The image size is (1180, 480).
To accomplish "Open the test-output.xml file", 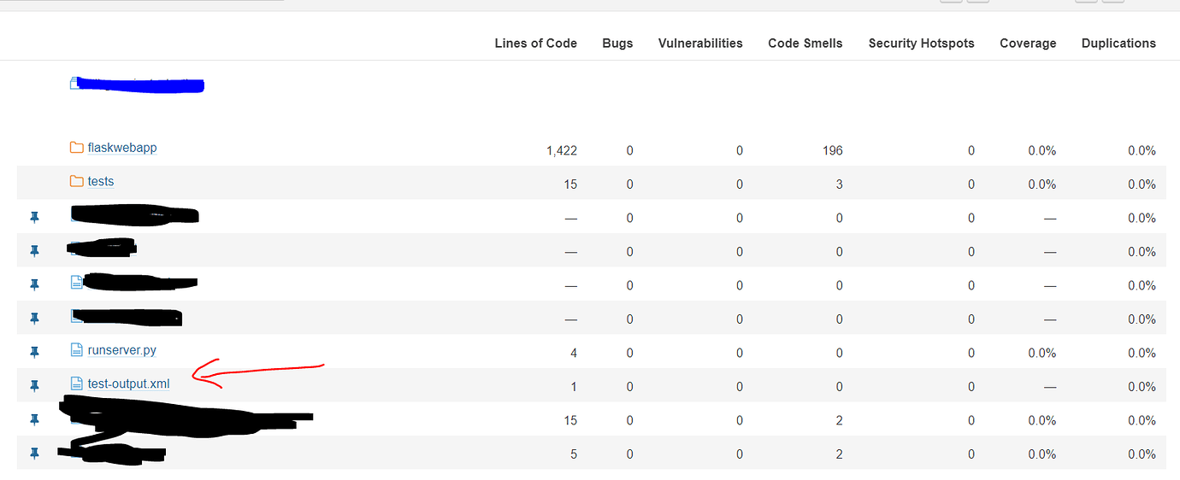I will pyautogui.click(x=129, y=384).
